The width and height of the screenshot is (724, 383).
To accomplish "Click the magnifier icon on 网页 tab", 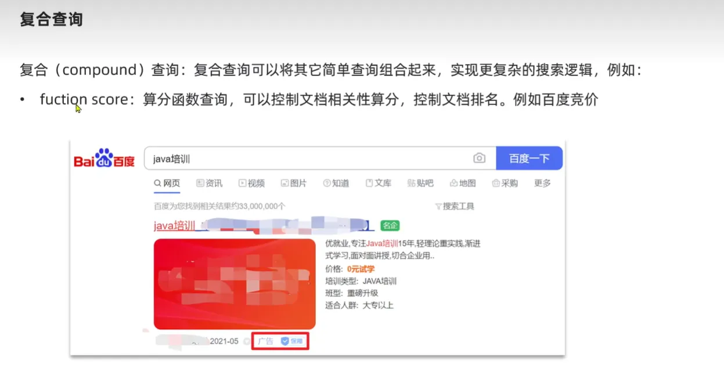I will point(157,183).
